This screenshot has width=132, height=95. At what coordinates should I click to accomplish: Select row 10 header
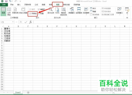[x=2, y=50]
